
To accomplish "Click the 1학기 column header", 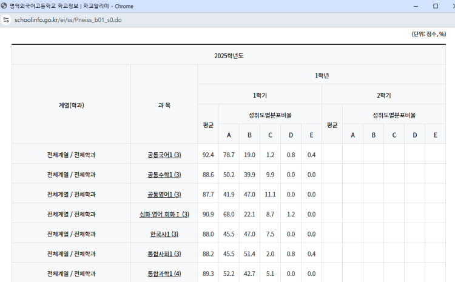I will pyautogui.click(x=260, y=95).
